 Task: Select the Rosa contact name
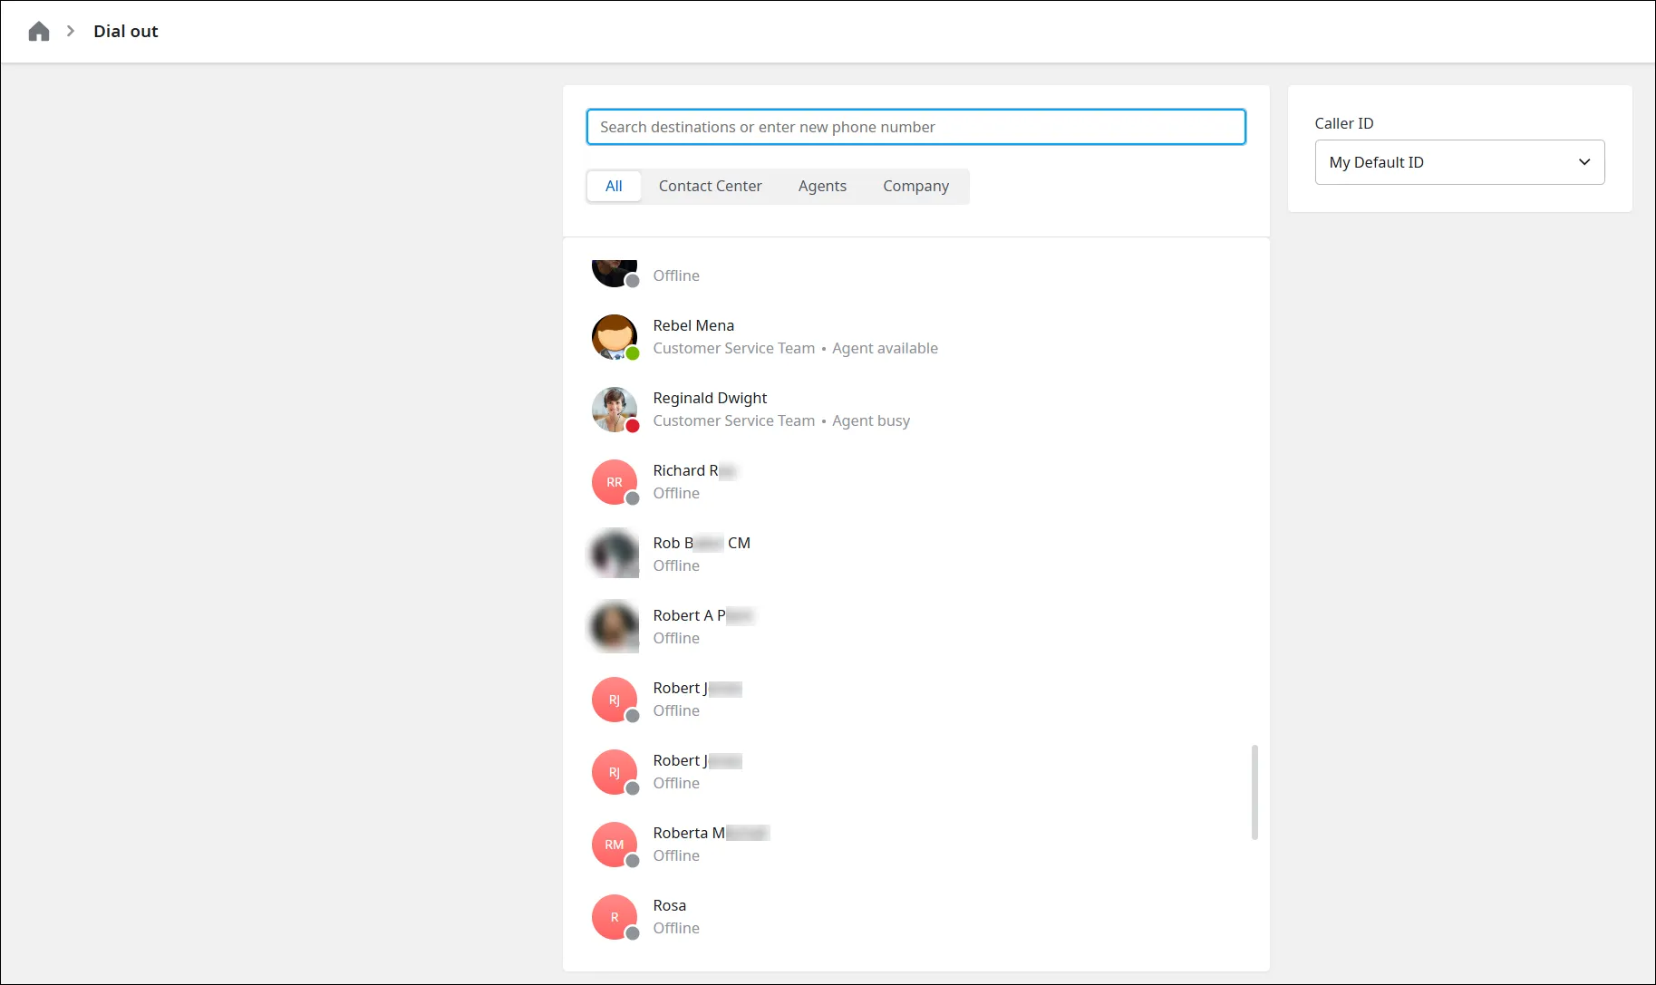coord(669,905)
